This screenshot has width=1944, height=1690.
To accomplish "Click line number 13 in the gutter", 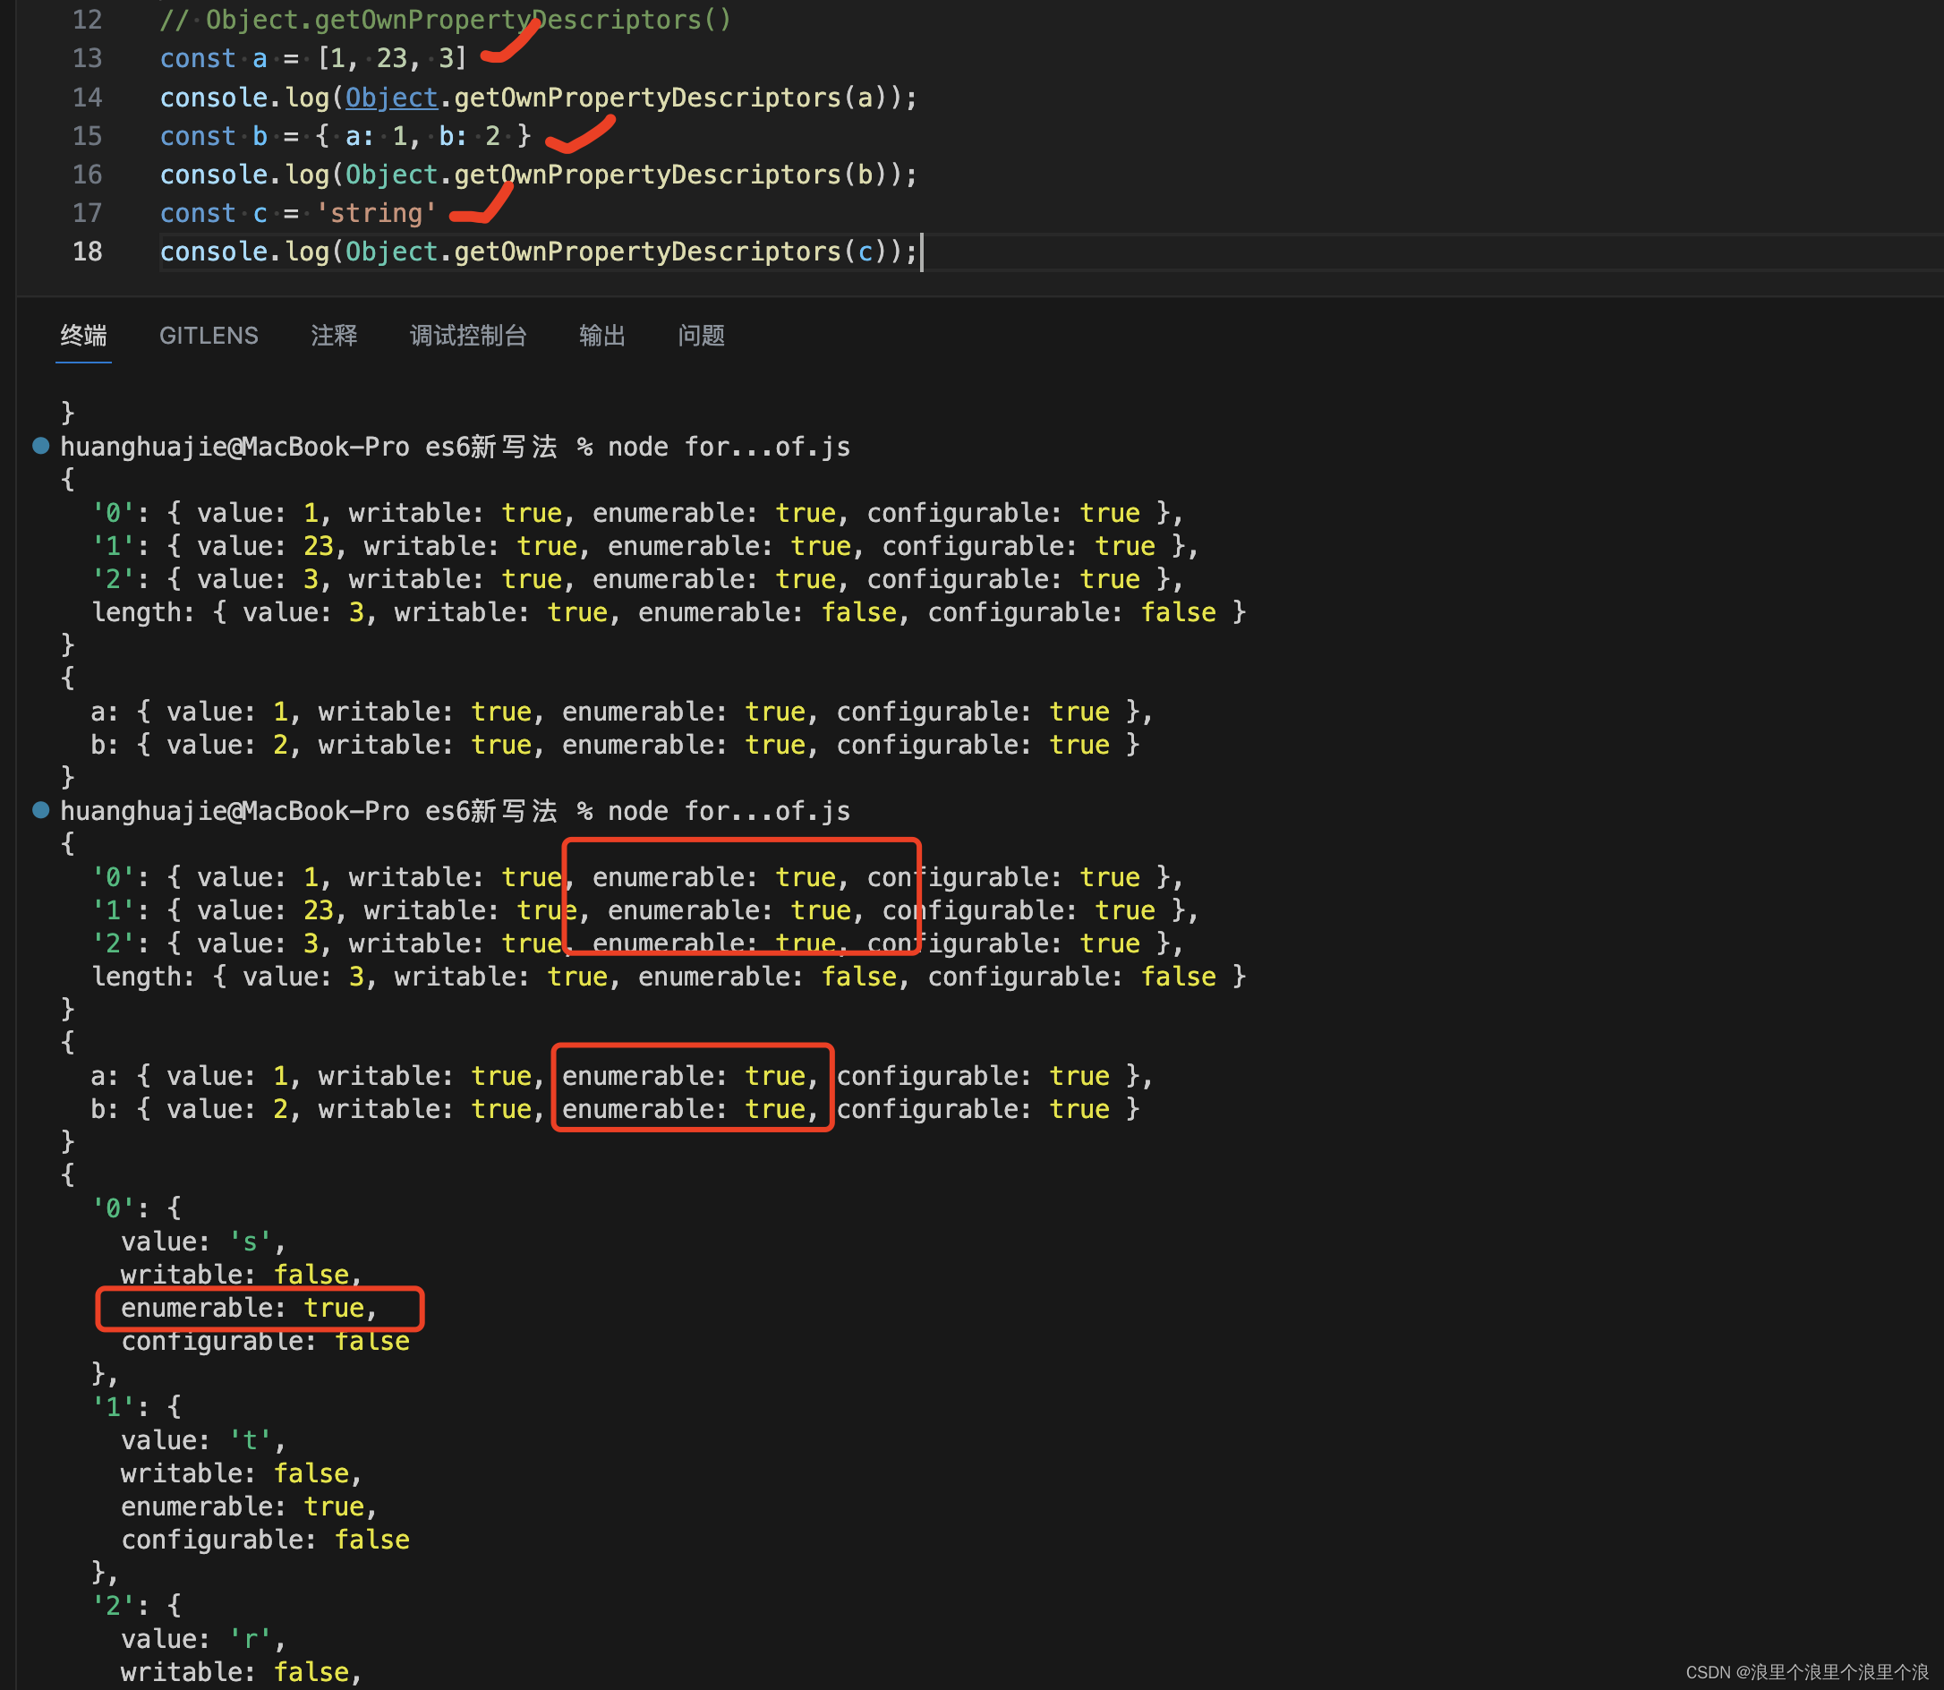I will pyautogui.click(x=87, y=58).
